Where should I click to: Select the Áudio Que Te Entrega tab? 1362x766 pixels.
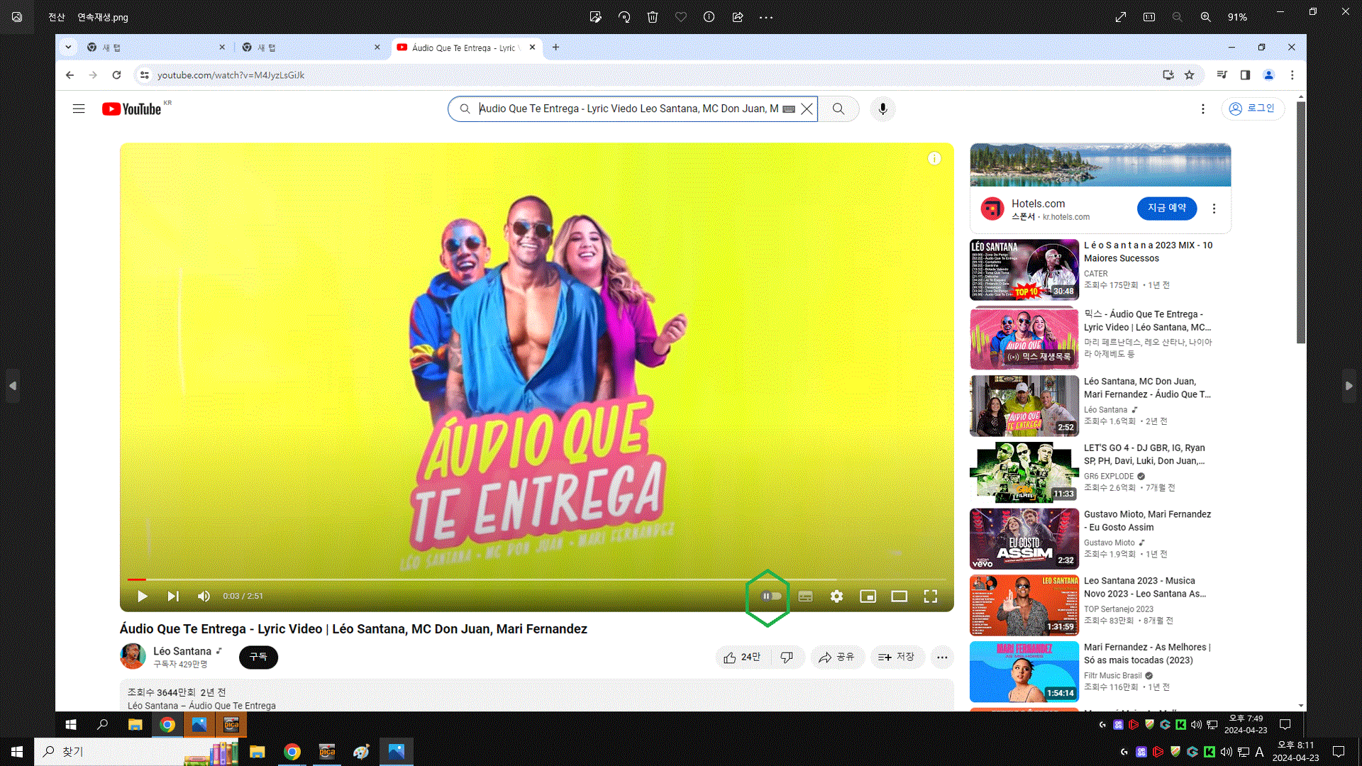[x=466, y=48]
